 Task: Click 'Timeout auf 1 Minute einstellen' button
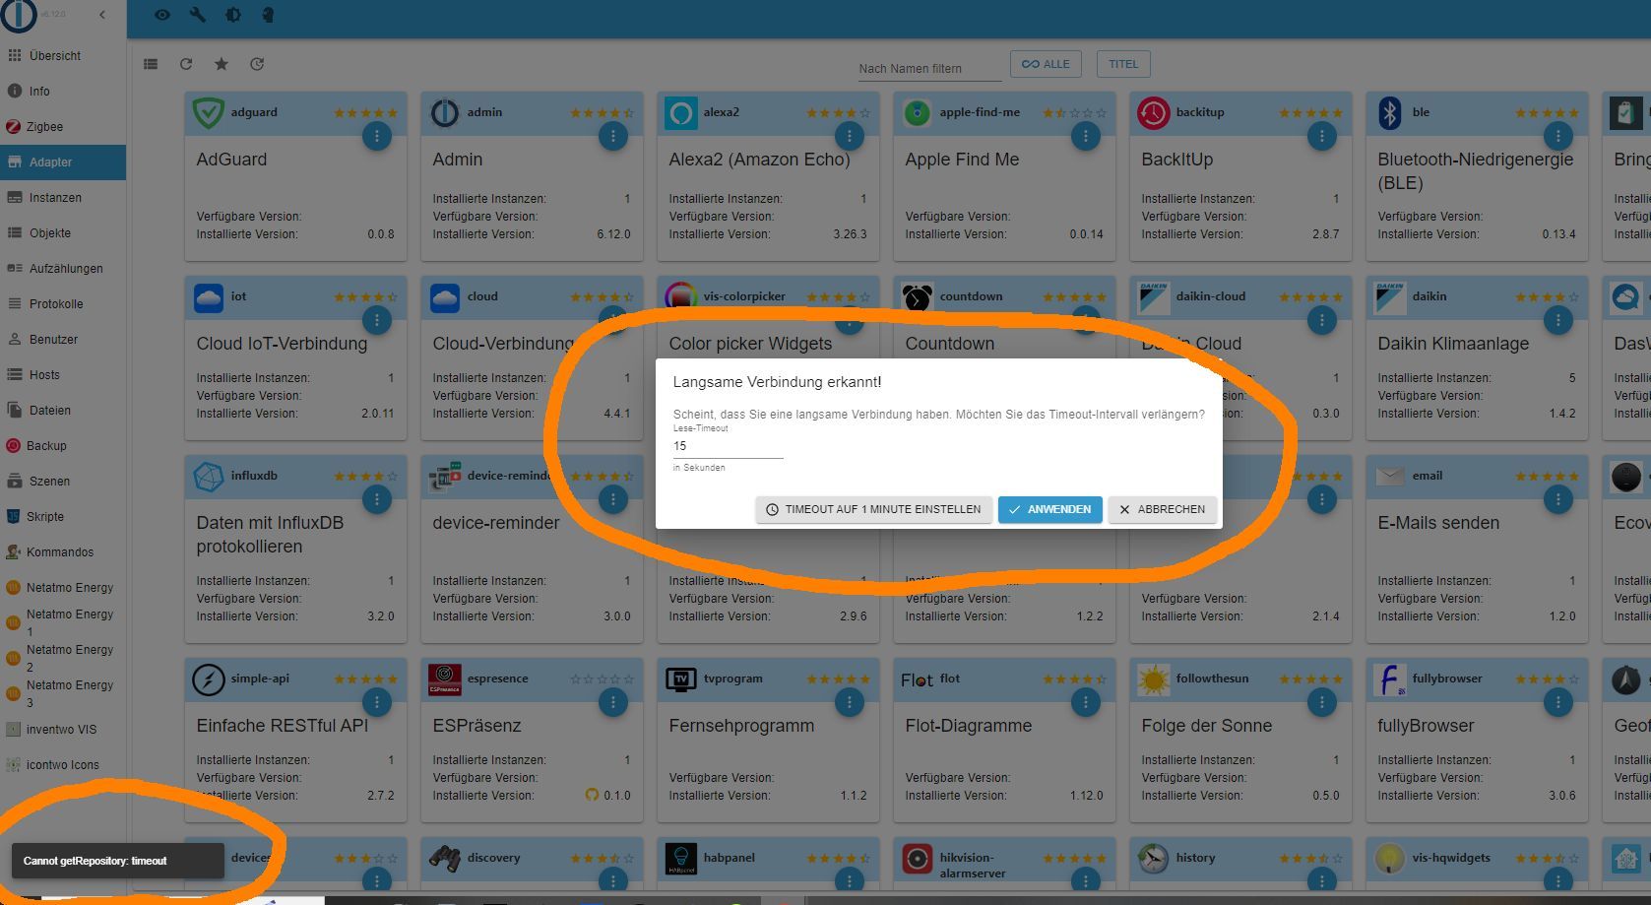coord(873,509)
